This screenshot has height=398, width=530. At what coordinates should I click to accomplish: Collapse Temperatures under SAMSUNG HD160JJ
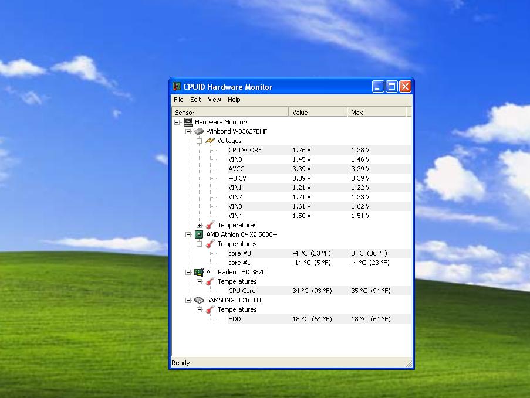(x=199, y=309)
